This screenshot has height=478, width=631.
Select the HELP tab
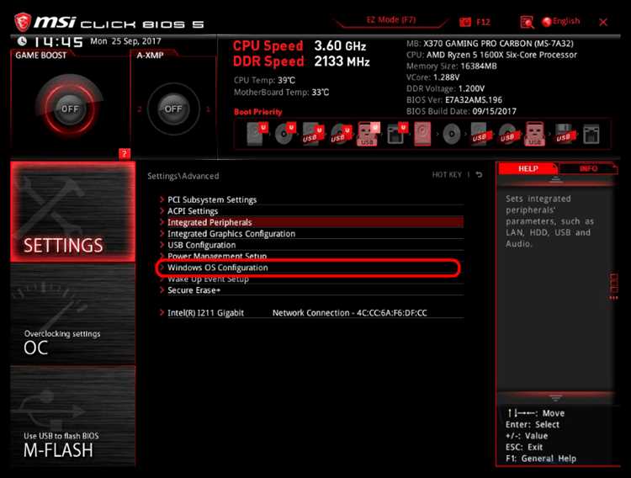point(528,168)
